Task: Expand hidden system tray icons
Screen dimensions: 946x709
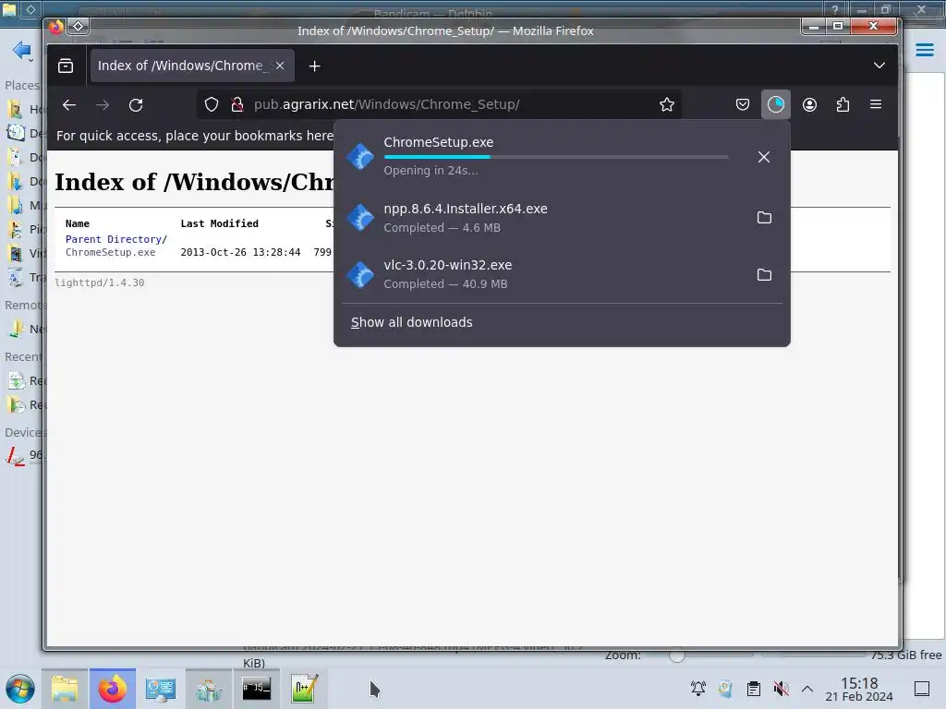Action: [x=807, y=689]
